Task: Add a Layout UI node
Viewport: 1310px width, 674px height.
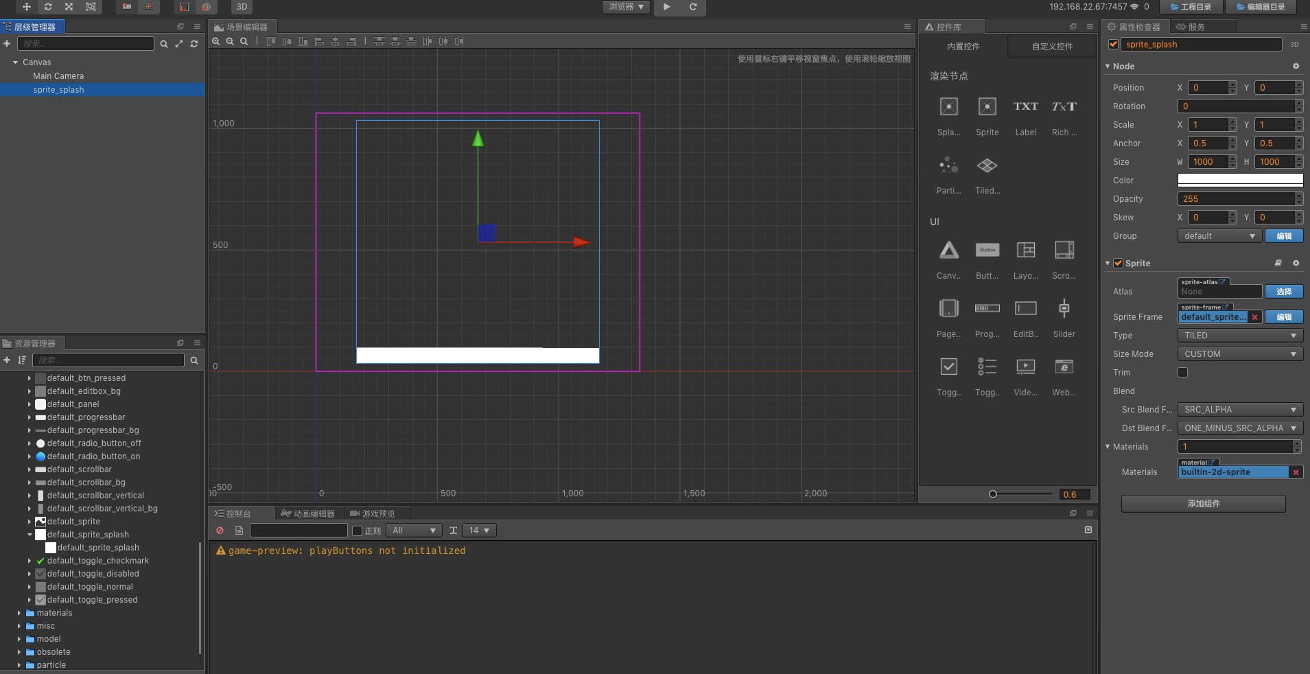Action: [x=1025, y=260]
